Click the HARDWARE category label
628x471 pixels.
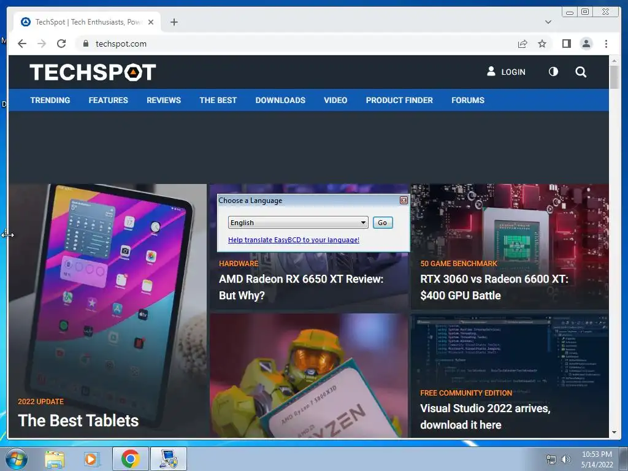coord(239,264)
